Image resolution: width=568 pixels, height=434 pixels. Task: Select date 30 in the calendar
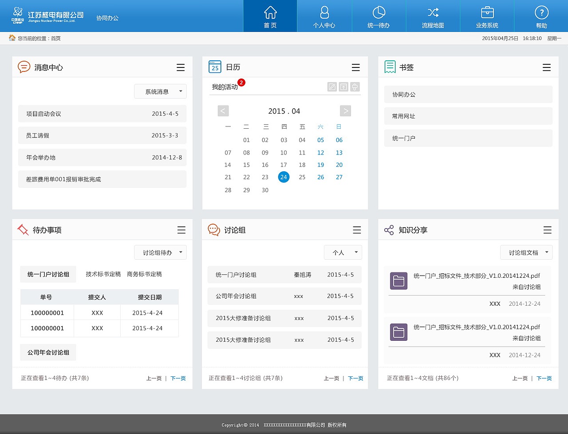[265, 190]
